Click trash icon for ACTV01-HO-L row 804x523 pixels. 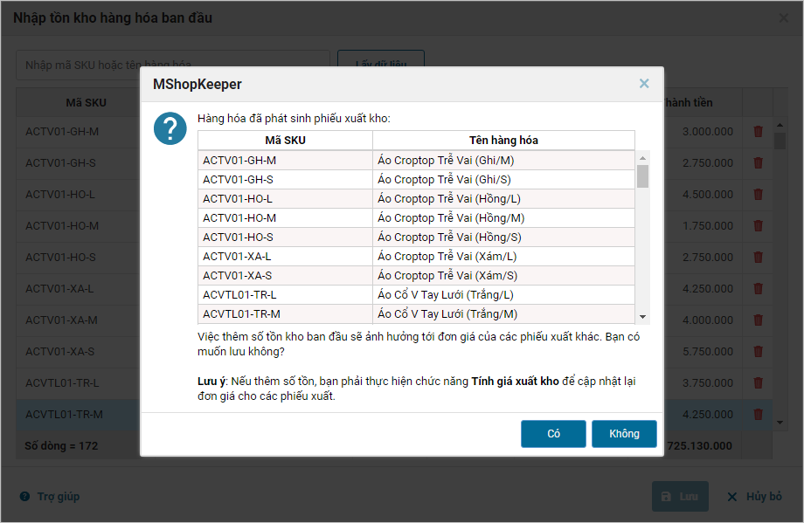pos(758,195)
